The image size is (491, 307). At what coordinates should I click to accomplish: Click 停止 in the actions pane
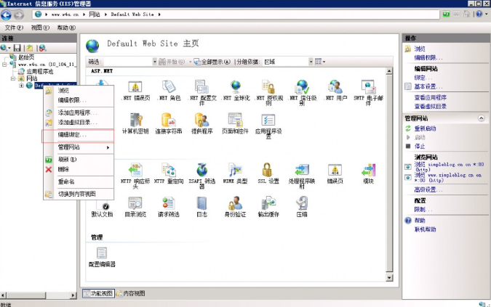coord(420,146)
